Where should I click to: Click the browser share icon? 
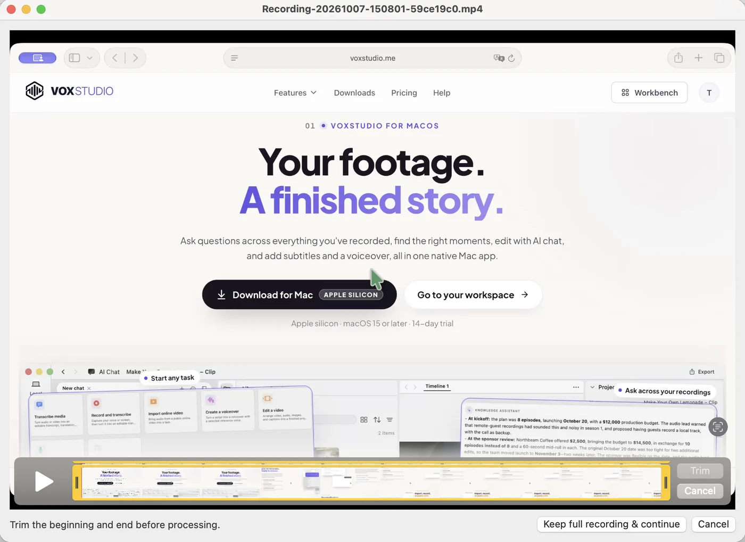point(678,58)
